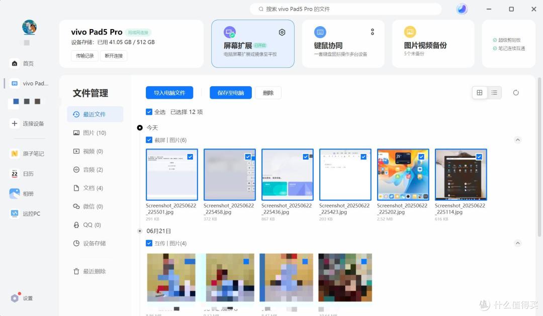Screen dimensions: 543x316
Task: Open screen extension settings hexagon icon
Action: point(282,32)
